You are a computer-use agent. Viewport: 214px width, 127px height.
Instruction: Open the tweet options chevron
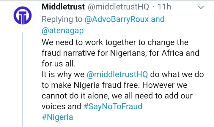point(201,7)
